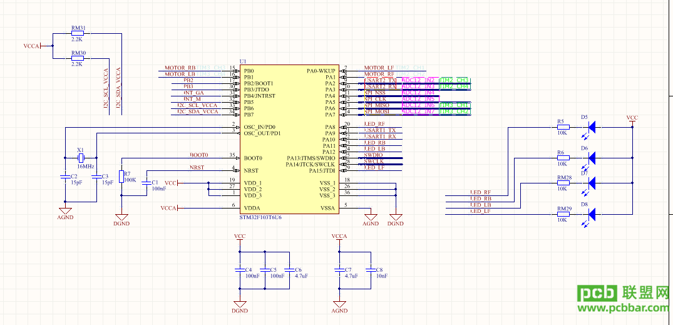Click the NRST net label
This screenshot has height=325, width=673.
point(197,167)
